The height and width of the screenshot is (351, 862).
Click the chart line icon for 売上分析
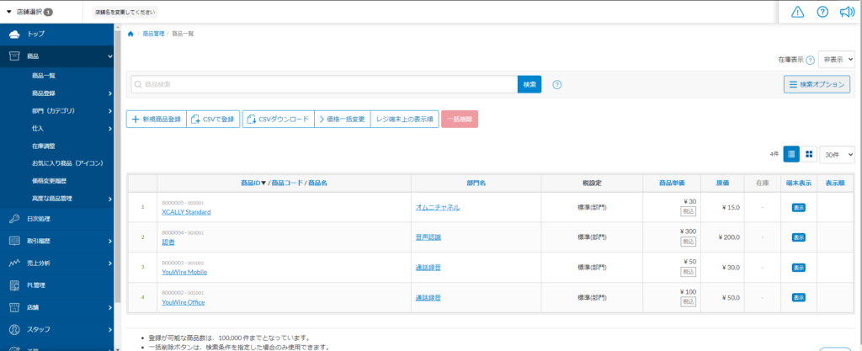(x=15, y=263)
